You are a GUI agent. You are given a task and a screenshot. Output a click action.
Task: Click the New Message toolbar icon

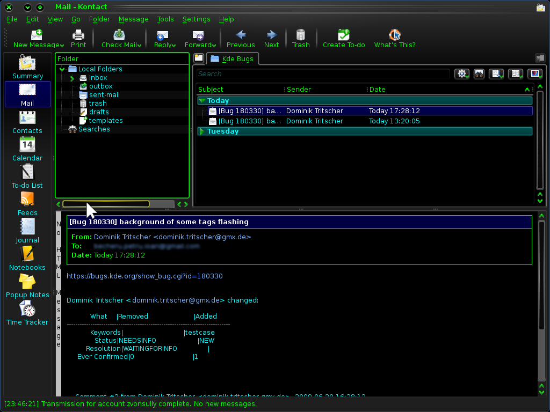click(36, 35)
